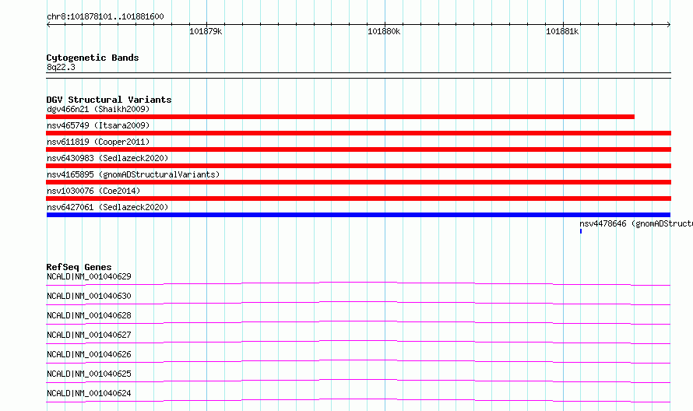
Task: Click the 8q22.3 band label
Action: (x=61, y=67)
